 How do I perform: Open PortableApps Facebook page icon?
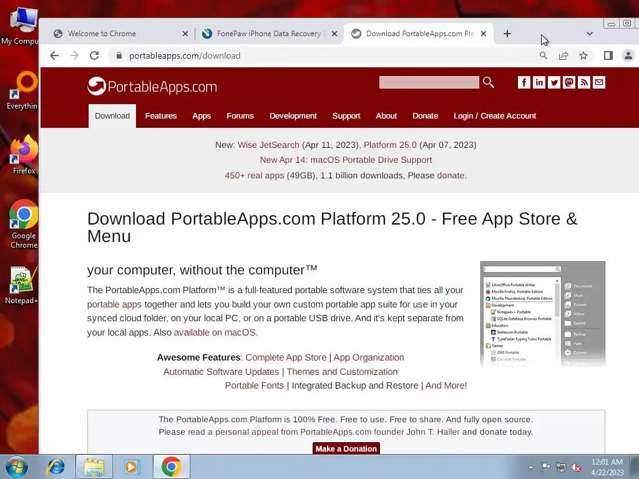(x=524, y=82)
